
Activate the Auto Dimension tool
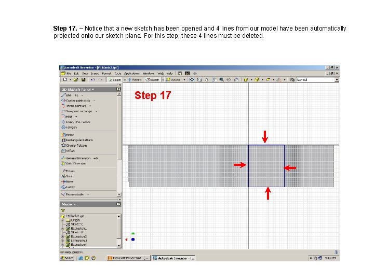point(74,163)
